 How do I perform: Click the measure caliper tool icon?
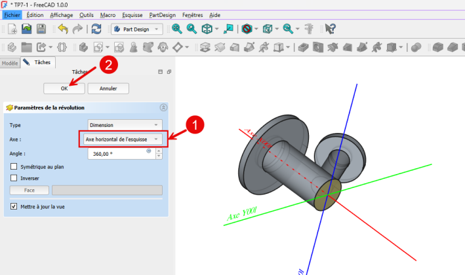[x=310, y=29]
